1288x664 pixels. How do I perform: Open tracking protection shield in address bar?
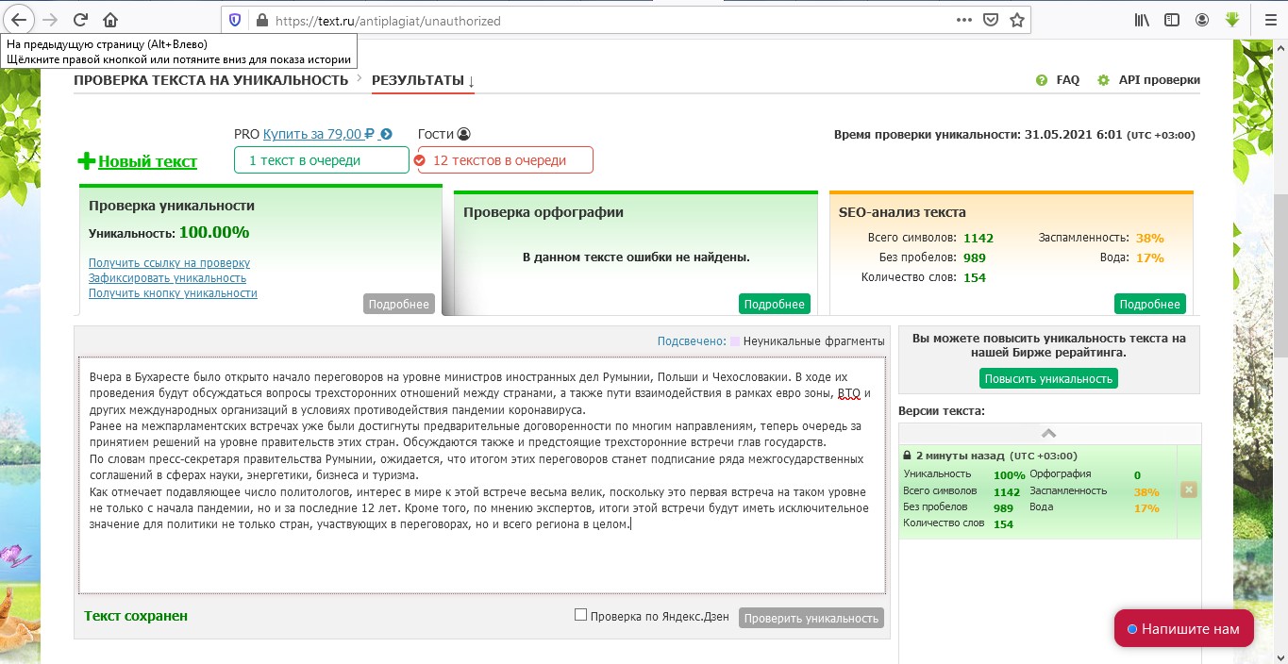click(x=235, y=20)
